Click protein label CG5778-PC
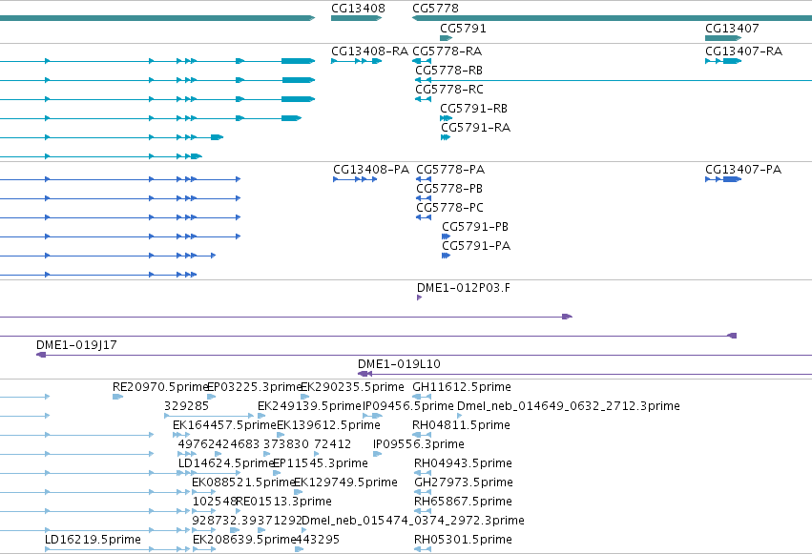Image resolution: width=812 pixels, height=554 pixels. tap(450, 208)
